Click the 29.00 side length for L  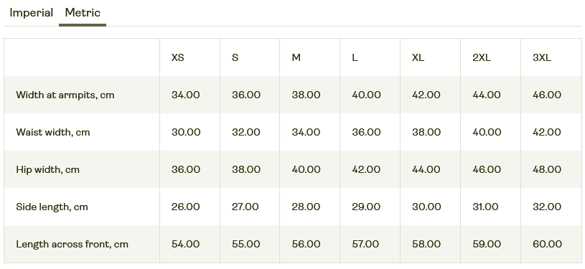366,207
